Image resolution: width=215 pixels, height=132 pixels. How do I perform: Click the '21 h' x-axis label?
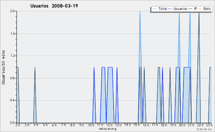[191, 125]
